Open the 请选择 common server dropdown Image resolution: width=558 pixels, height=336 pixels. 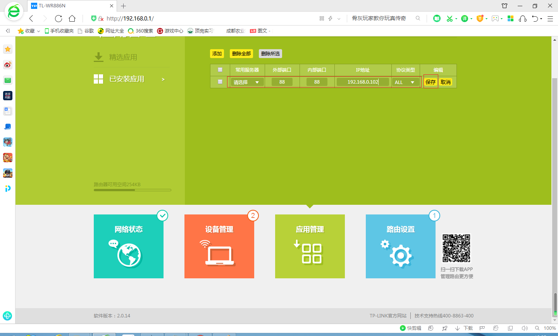(x=247, y=82)
